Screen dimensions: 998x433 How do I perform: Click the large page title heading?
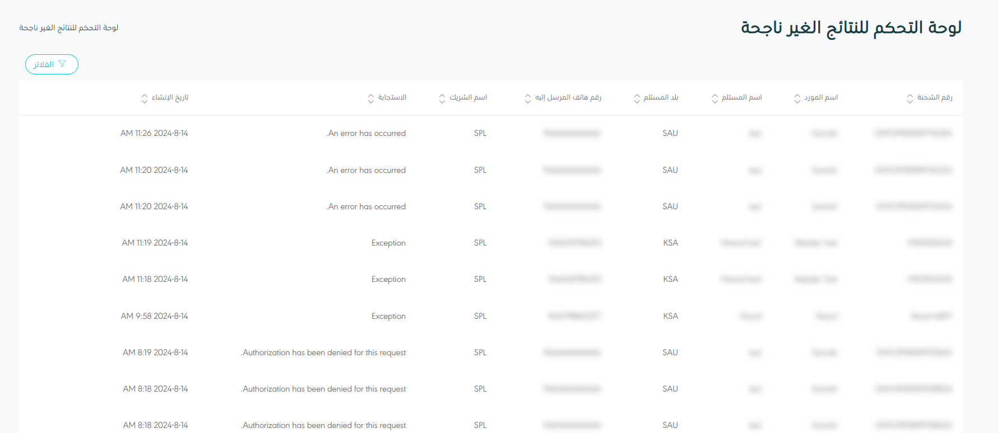pyautogui.click(x=851, y=27)
